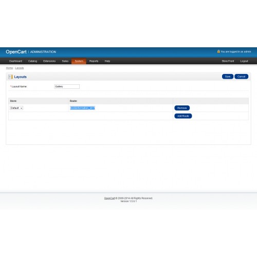Viewport: 257px width, 257px height.
Task: Go to Store Front
Action: pyautogui.click(x=228, y=61)
